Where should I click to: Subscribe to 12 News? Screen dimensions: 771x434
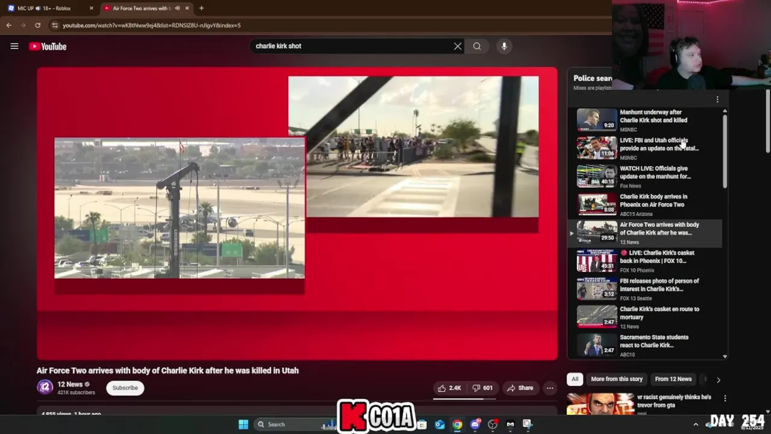pos(125,388)
